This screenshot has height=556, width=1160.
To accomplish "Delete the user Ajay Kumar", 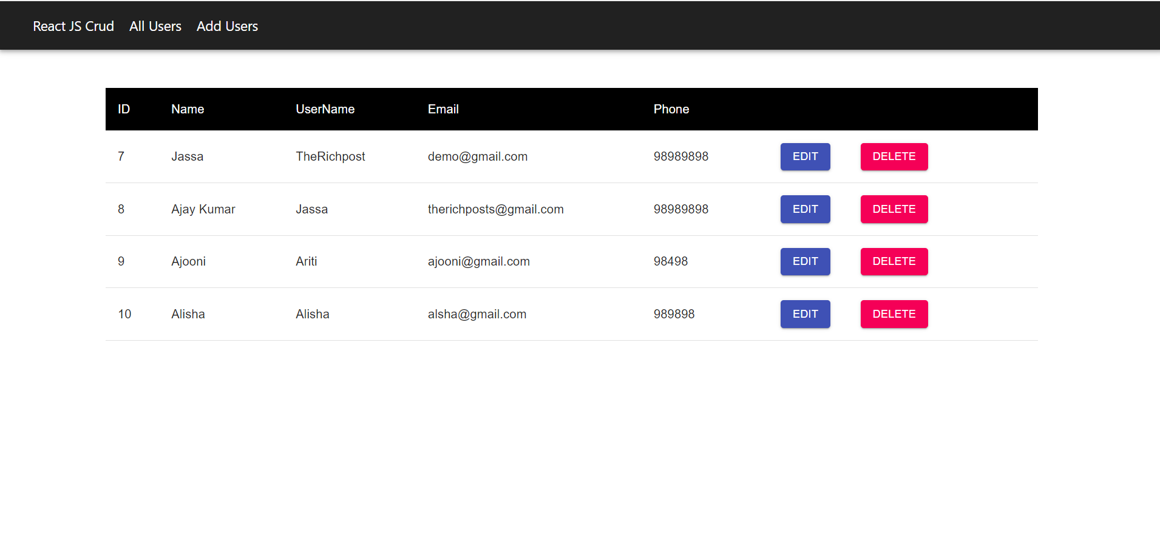I will [x=894, y=209].
